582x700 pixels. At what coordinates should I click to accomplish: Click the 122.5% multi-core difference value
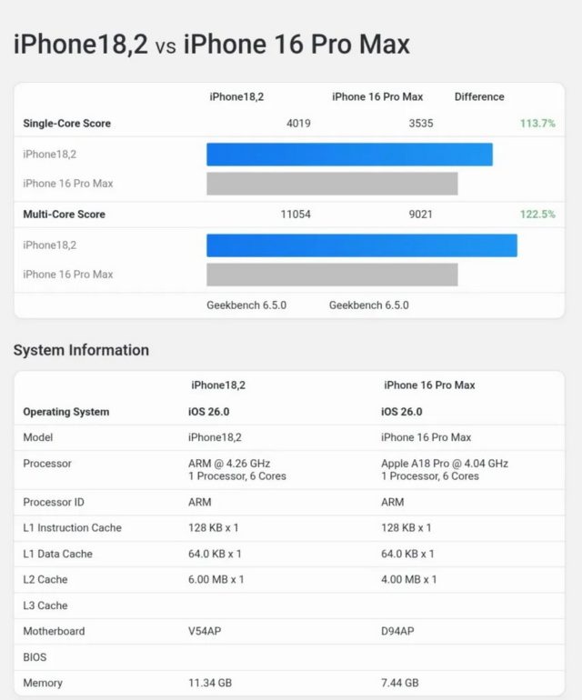[x=537, y=215]
